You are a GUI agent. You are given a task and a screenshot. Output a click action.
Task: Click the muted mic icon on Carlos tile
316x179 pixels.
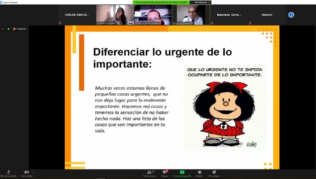click(60, 23)
